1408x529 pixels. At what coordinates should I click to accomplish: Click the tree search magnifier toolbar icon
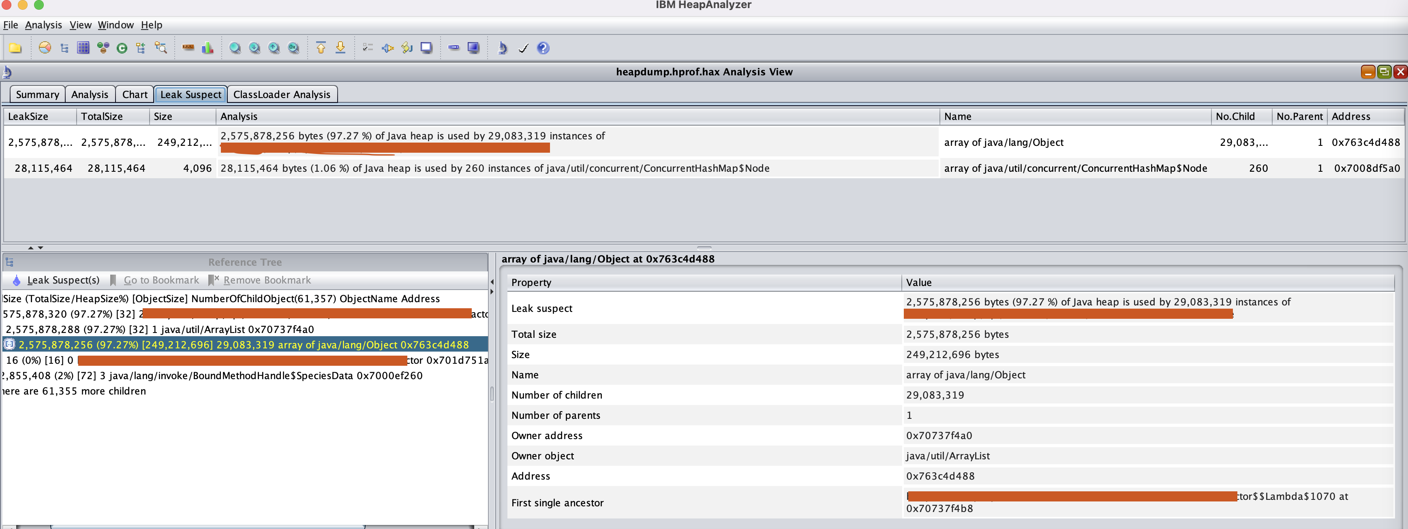point(160,48)
